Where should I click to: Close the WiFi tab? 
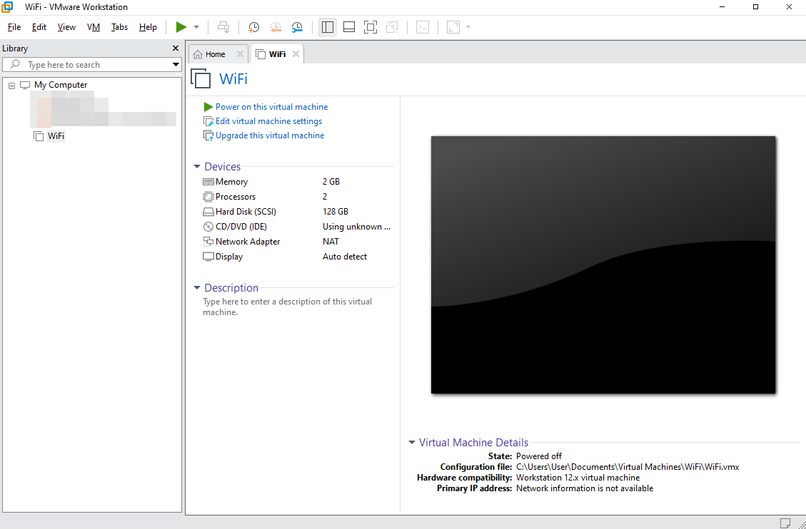point(296,54)
